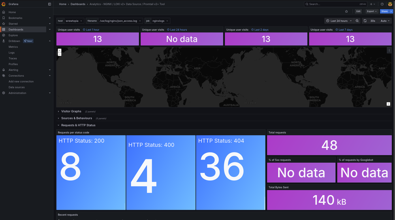Refresh the dashboard with refresh icon

[365, 21]
